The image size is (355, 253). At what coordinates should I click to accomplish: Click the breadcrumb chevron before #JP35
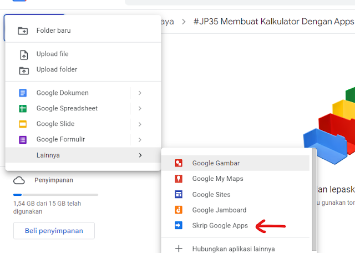click(x=184, y=22)
